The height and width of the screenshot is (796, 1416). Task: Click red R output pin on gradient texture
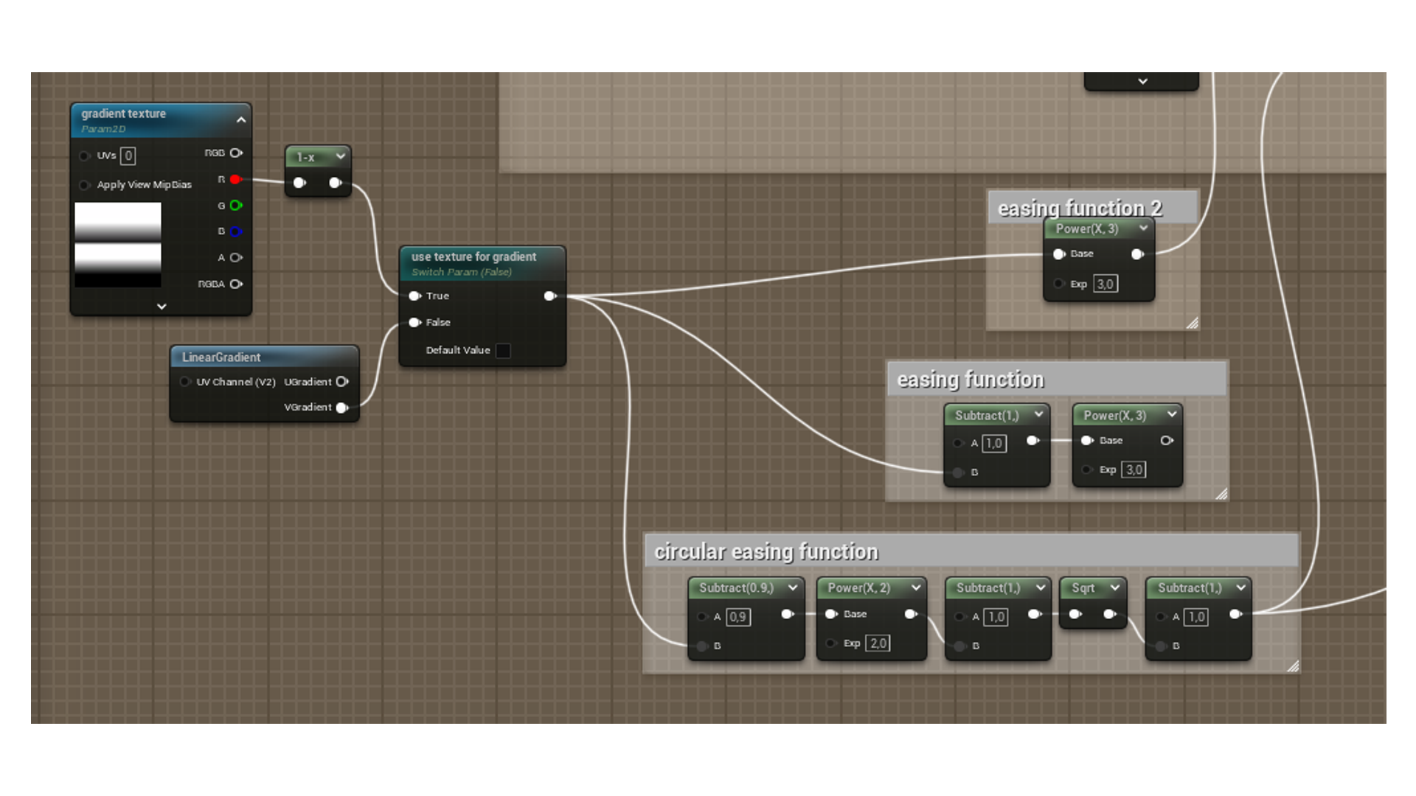coord(235,179)
